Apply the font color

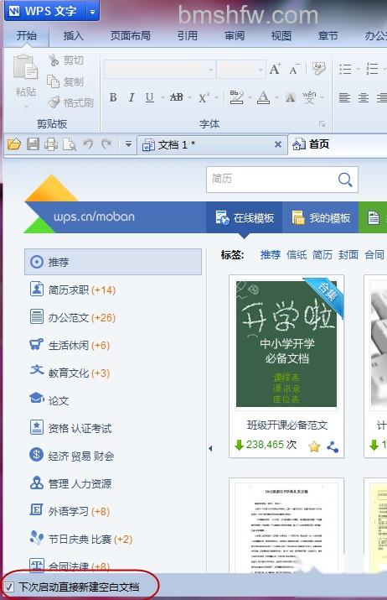tap(263, 97)
